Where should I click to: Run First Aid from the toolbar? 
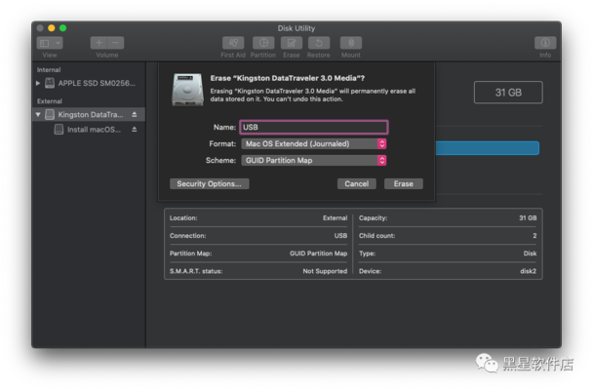tap(233, 43)
